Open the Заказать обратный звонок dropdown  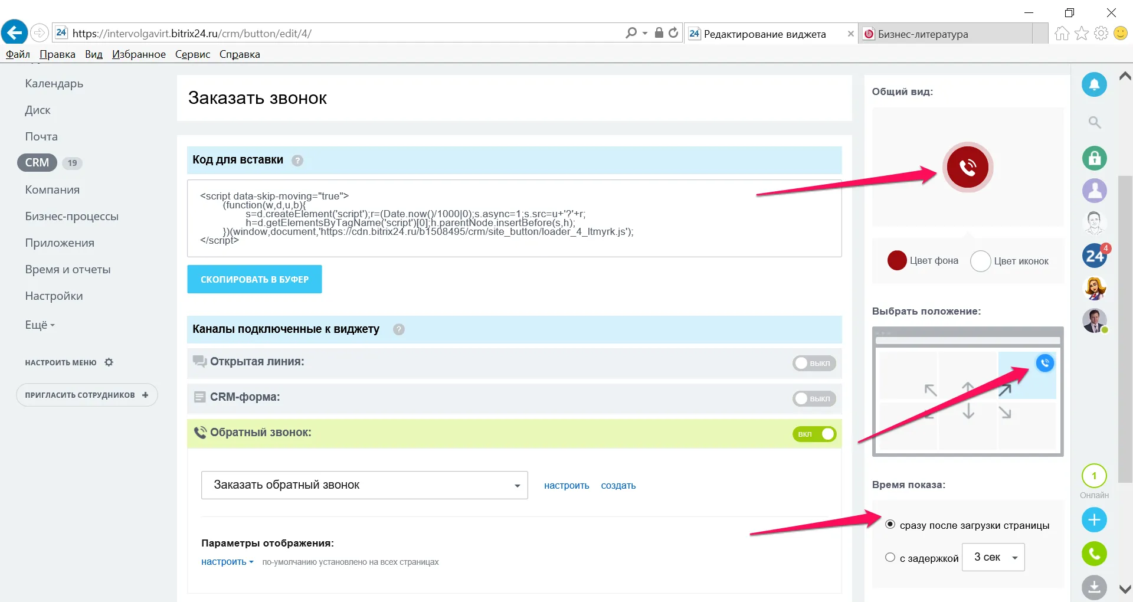(364, 485)
